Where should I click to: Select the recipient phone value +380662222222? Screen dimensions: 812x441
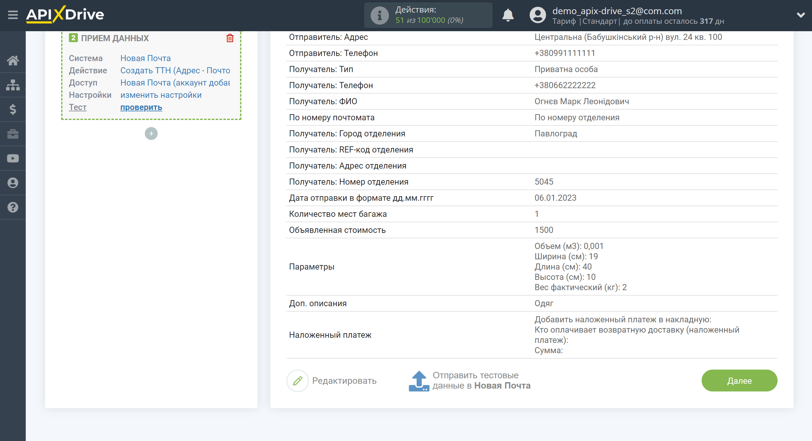(x=565, y=85)
